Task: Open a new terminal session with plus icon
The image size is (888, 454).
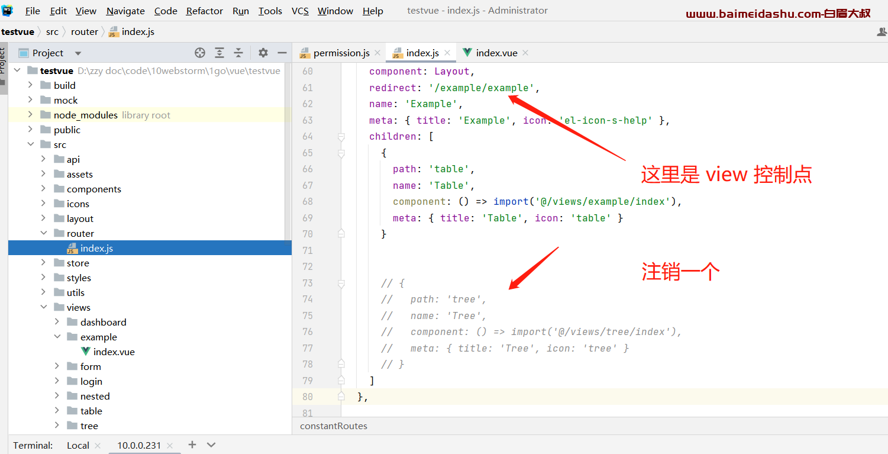Action: [x=192, y=445]
